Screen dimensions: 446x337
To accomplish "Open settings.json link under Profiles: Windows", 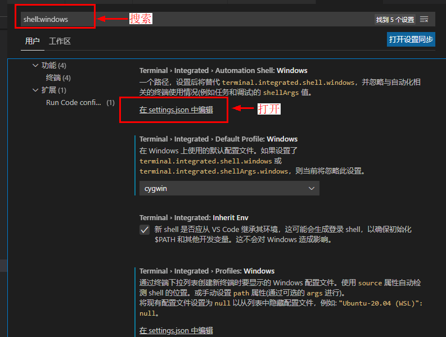I will coord(176,330).
